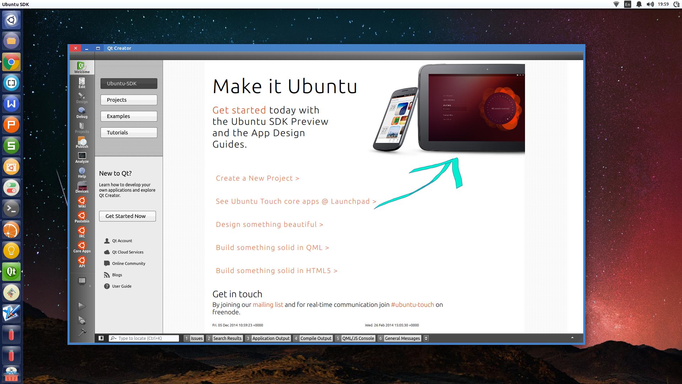Click the Get Started Now button

pyautogui.click(x=127, y=216)
